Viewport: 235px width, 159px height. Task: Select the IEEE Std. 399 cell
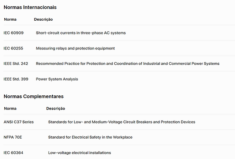tap(16, 79)
